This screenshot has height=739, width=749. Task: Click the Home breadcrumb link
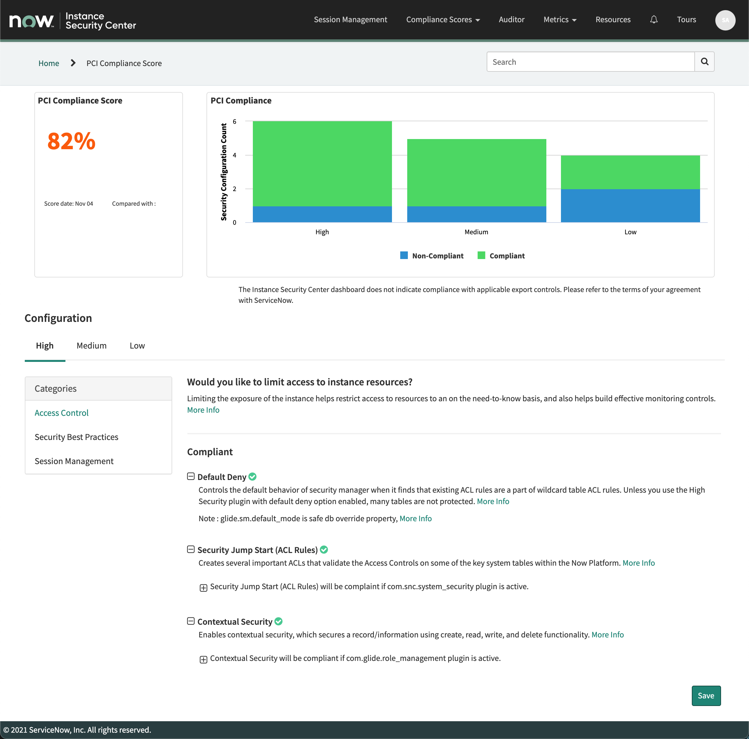49,63
